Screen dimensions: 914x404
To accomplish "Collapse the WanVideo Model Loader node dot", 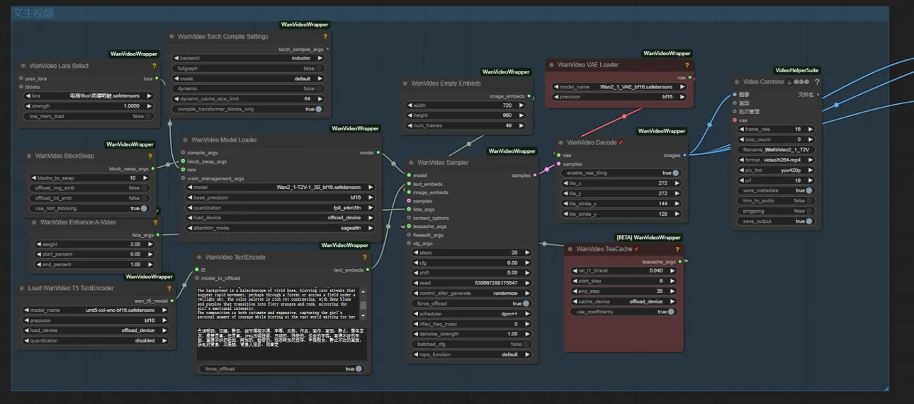I will click(x=184, y=140).
